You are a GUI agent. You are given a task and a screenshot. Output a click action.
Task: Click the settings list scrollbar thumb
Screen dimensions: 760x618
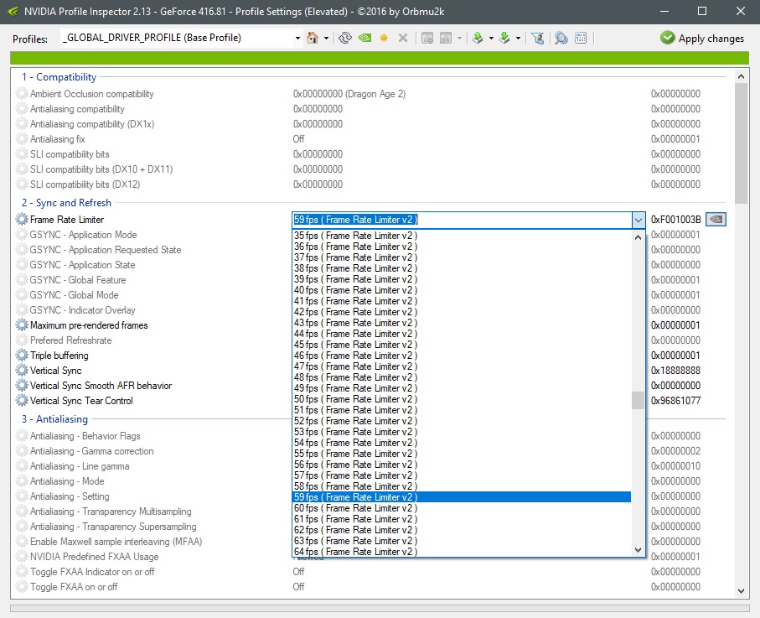(741, 143)
